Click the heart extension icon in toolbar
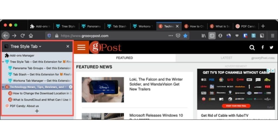The height and width of the screenshot is (139, 278). pyautogui.click(x=237, y=36)
